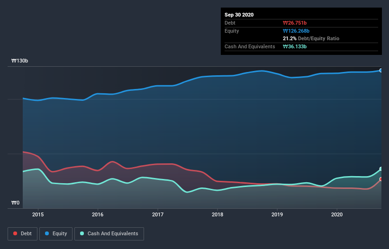Viewport: 389px width, 249px height.
Task: Click the 2019 x-axis label
Action: click(x=277, y=214)
